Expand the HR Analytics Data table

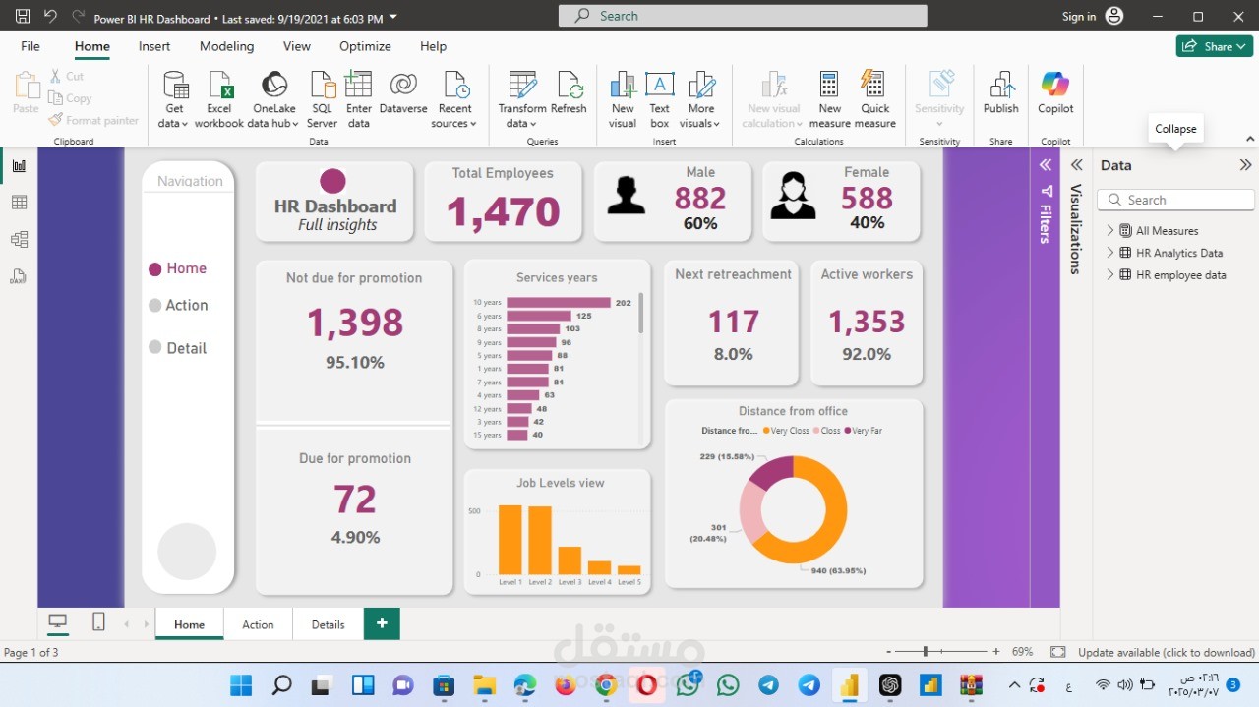click(x=1110, y=253)
